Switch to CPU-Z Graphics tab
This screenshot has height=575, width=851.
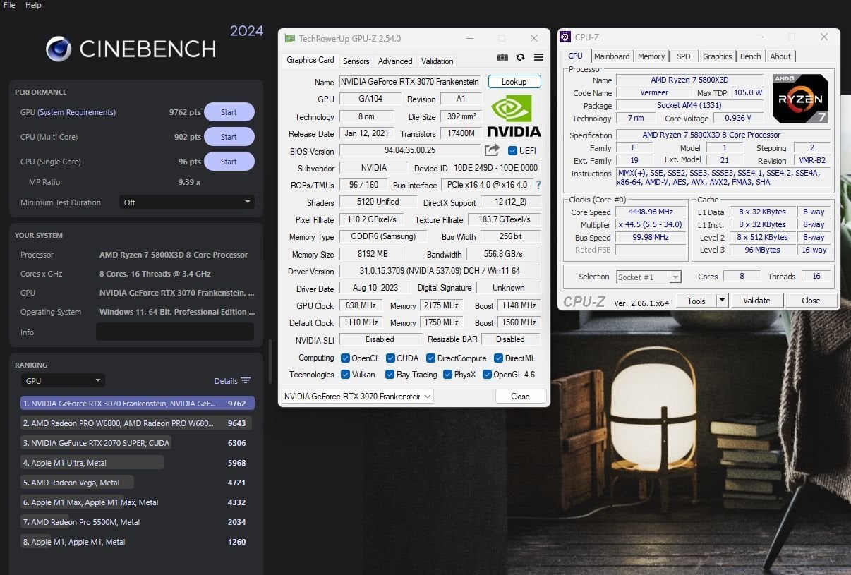tap(718, 56)
